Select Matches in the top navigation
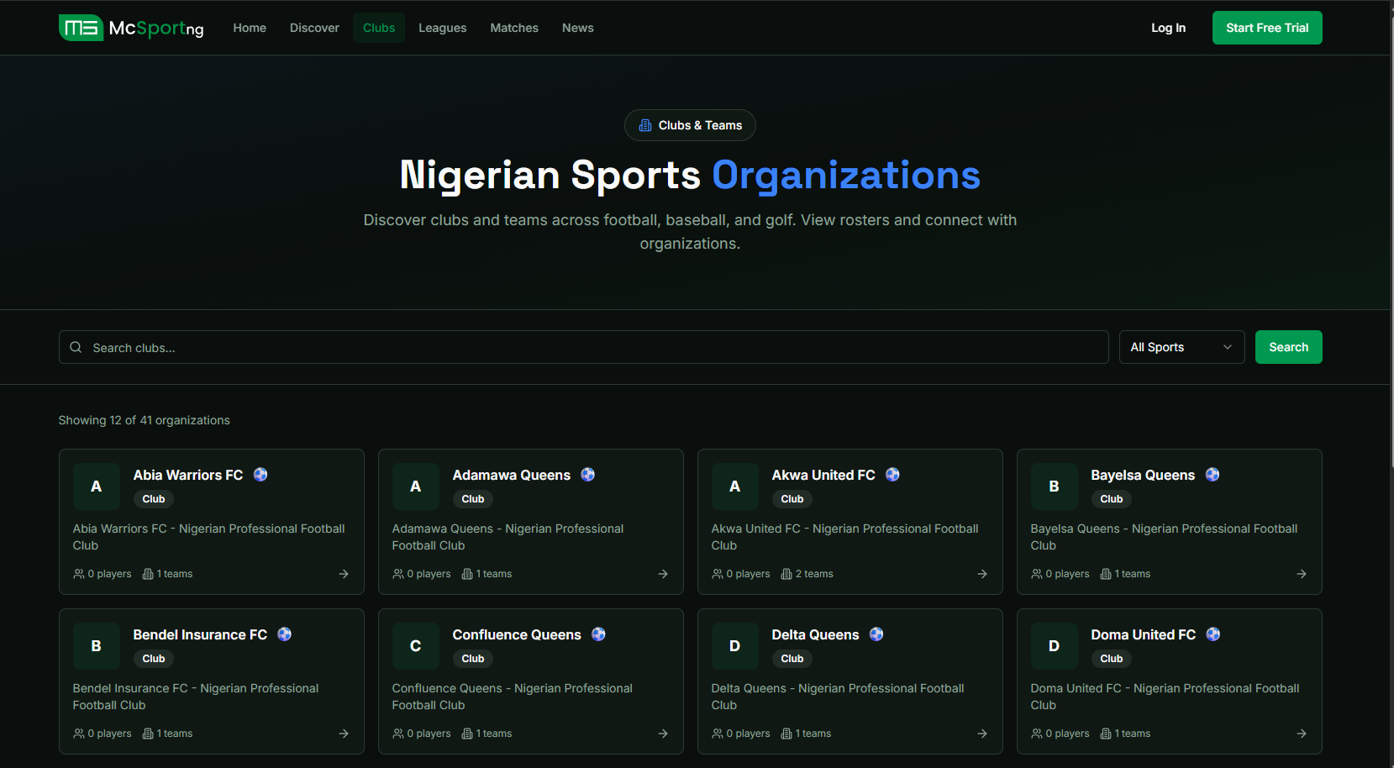 click(514, 28)
